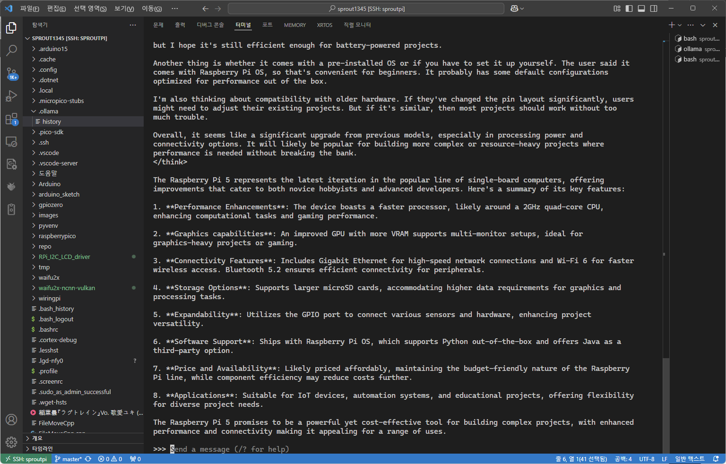The height and width of the screenshot is (464, 726).
Task: Close the terminal panel
Action: click(x=715, y=25)
